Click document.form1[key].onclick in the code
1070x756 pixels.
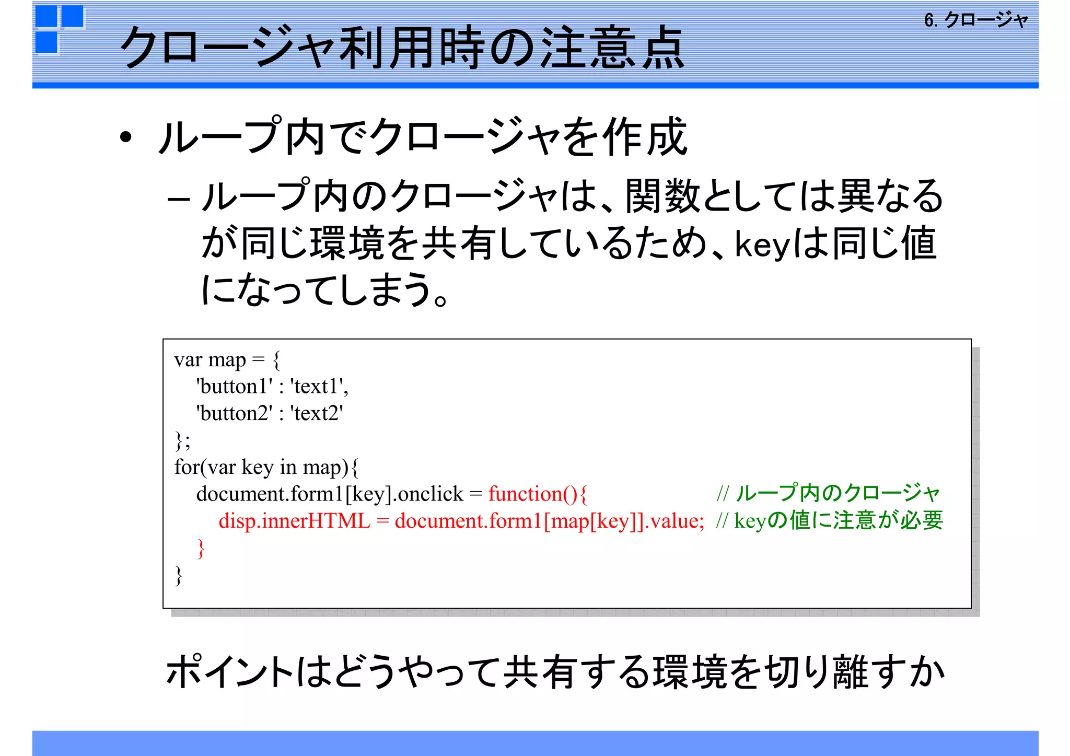tap(330, 494)
